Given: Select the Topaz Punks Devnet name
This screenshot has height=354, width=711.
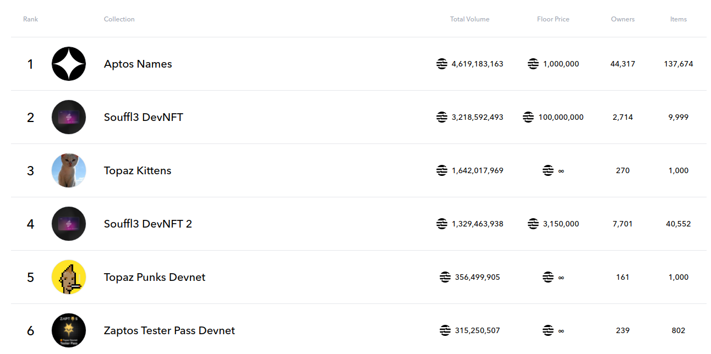Looking at the screenshot, I should [x=155, y=277].
